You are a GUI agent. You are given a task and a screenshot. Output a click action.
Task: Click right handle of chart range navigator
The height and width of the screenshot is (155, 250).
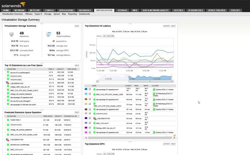(171, 77)
